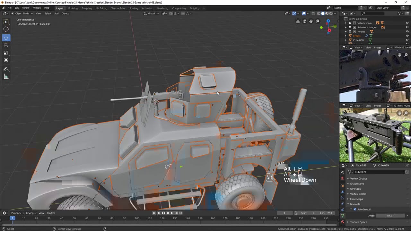Hide the Wheels collection with its eye icon
411x231 pixels.
[407, 31]
